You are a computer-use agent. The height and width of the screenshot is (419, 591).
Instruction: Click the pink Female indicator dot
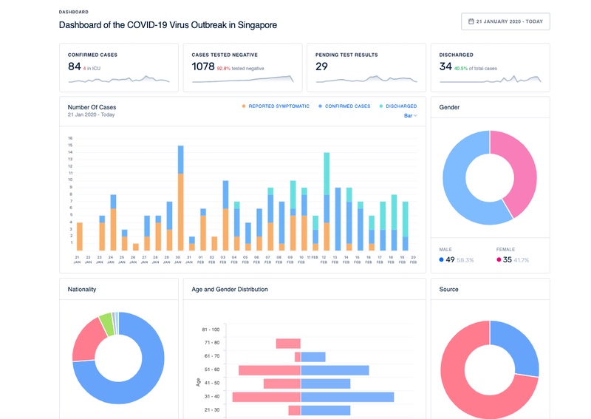click(499, 260)
